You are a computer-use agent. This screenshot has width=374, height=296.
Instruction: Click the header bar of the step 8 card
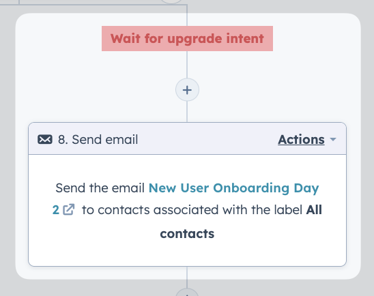click(187, 138)
